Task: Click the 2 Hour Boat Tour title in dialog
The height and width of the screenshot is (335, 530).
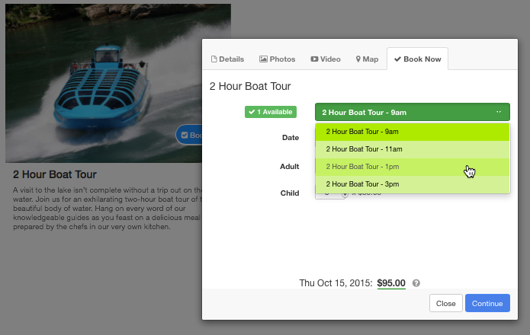Action: (x=250, y=86)
